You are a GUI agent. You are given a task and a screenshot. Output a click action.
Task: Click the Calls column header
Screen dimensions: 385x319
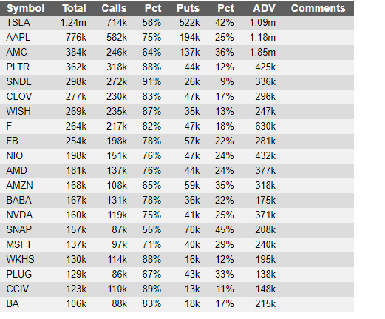[x=114, y=8]
